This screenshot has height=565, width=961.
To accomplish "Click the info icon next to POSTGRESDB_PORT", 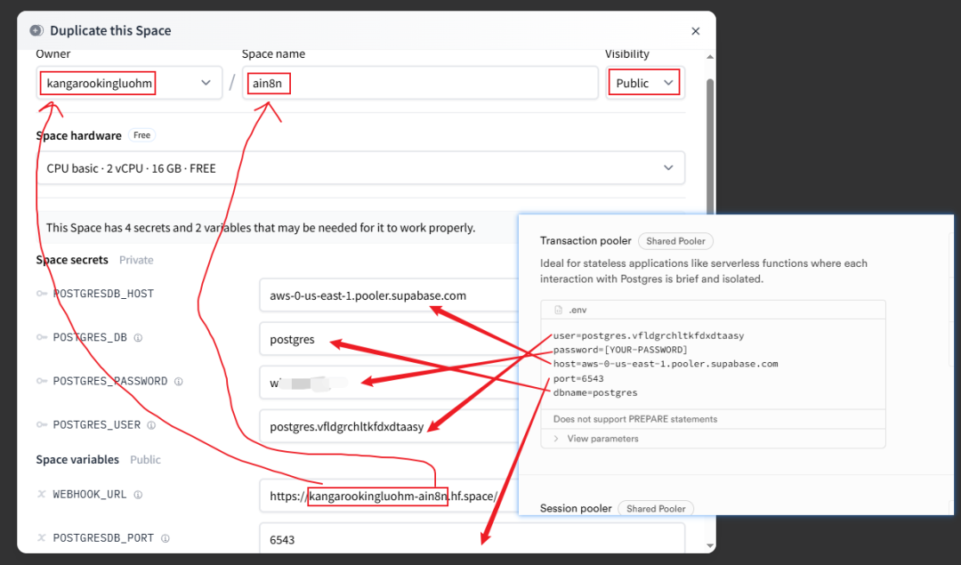I will [166, 538].
